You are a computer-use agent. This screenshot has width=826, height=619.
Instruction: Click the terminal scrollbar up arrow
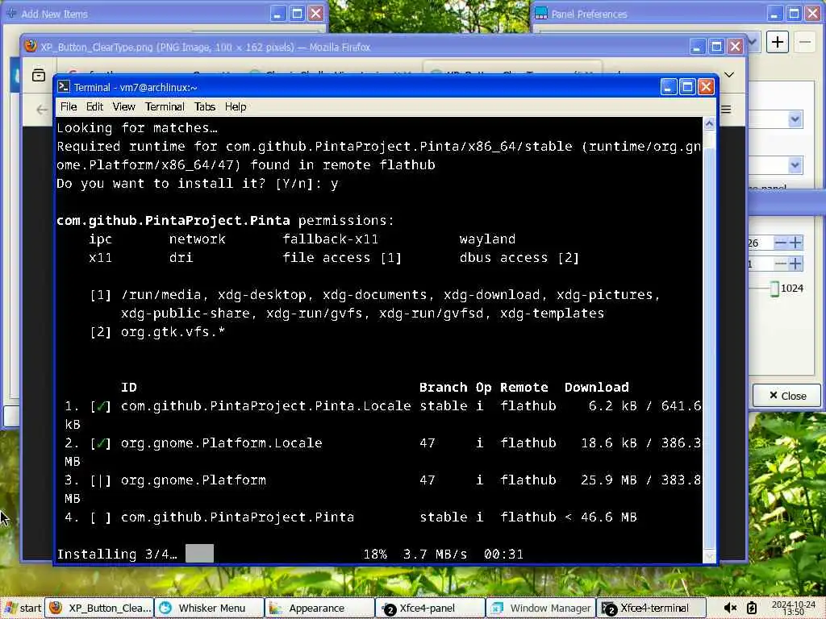(709, 123)
